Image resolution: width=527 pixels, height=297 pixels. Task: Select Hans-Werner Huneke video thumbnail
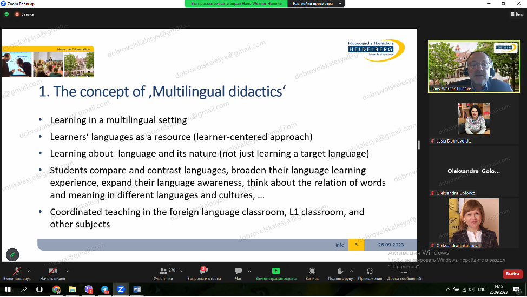[x=470, y=66]
